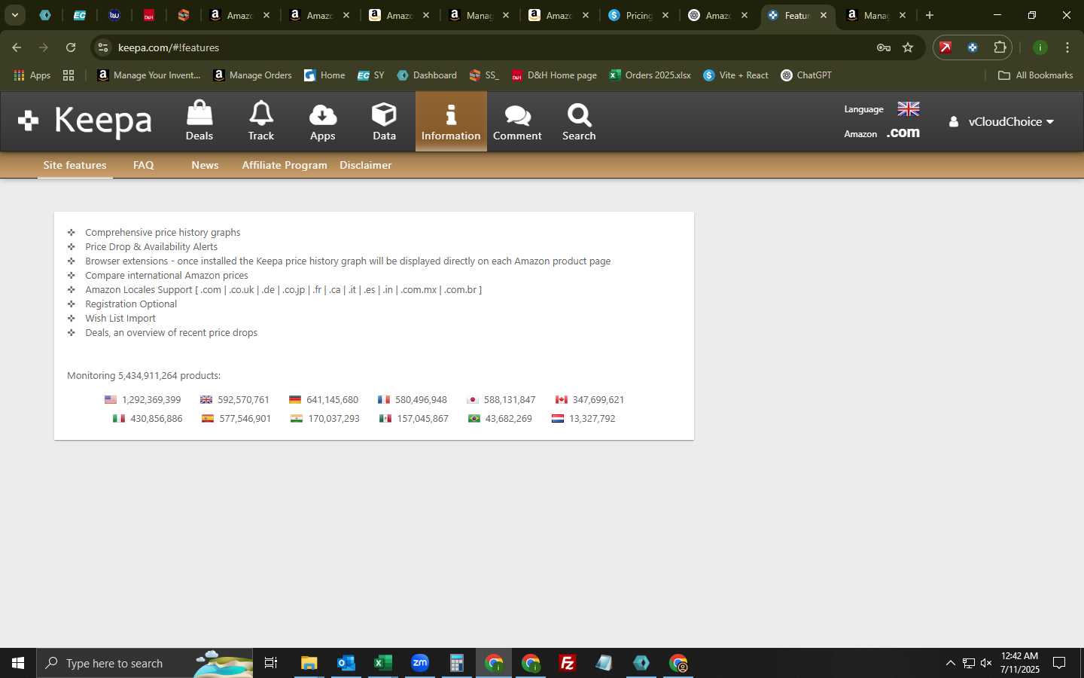Open the Comment speech bubbles section
The image size is (1084, 678).
[x=517, y=121]
